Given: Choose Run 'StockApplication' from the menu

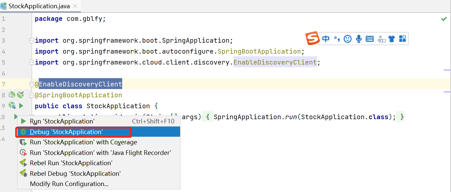Looking at the screenshot, I should coord(99,121).
